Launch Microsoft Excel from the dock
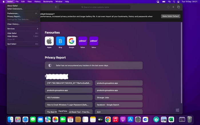 pyautogui.click(x=171, y=120)
